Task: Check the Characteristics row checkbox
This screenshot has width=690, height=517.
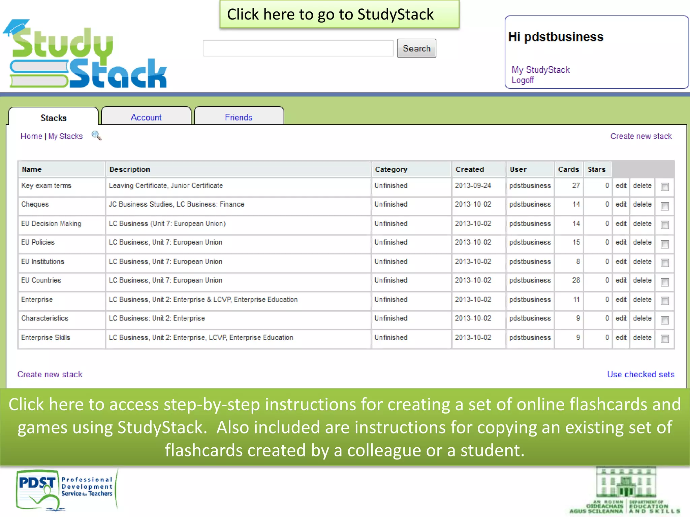Action: (x=665, y=320)
